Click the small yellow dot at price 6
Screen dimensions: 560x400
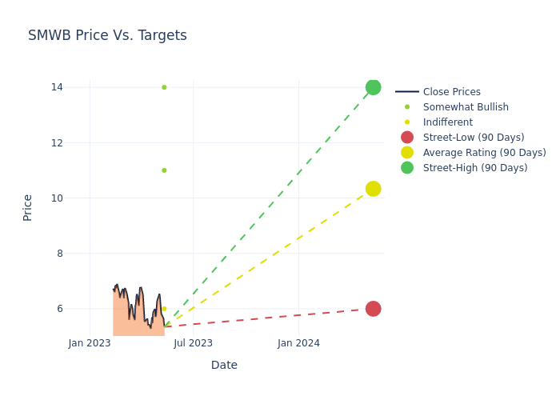click(x=164, y=309)
